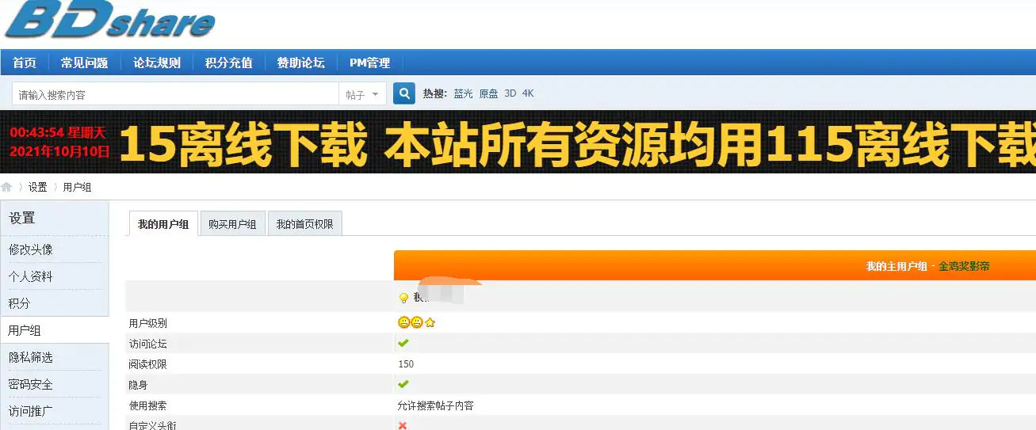The height and width of the screenshot is (430, 1036).
Task: Click the red cross next to 自定义头衔
Action: click(x=403, y=425)
